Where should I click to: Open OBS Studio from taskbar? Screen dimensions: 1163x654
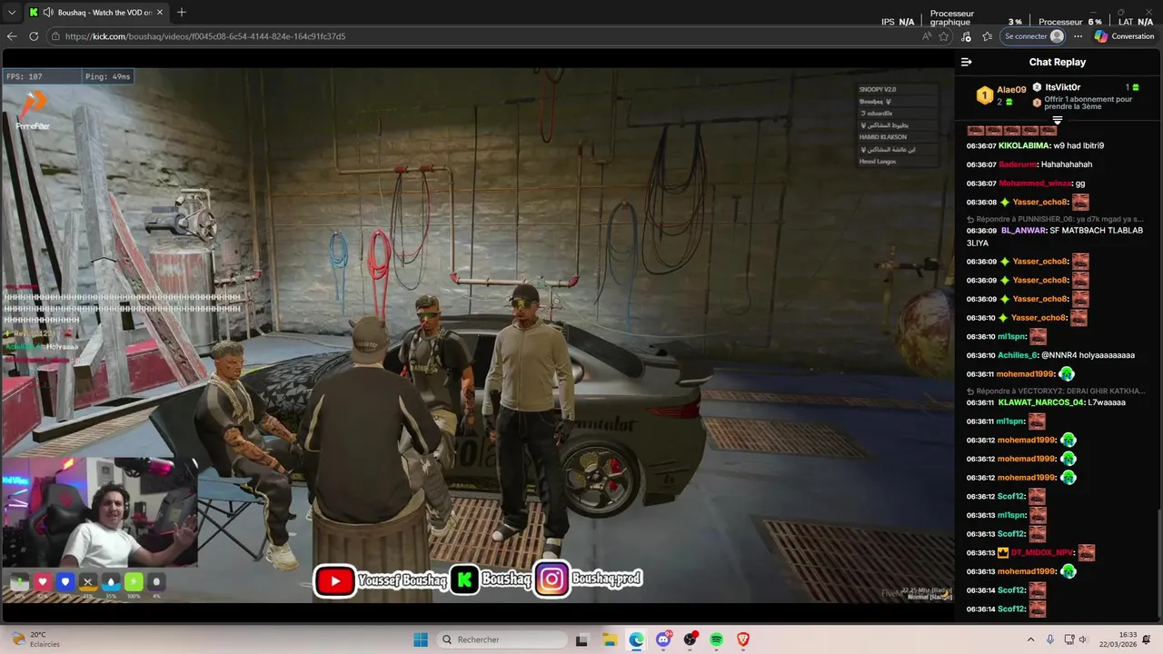tap(690, 639)
